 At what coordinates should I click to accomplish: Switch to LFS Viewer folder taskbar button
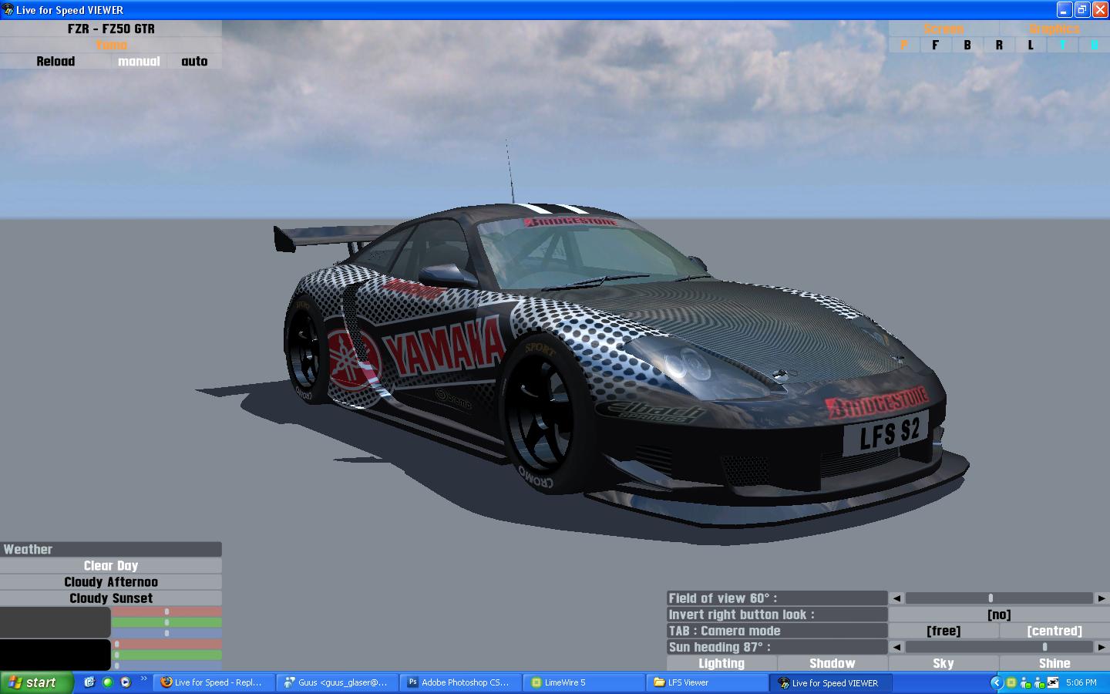pos(707,682)
